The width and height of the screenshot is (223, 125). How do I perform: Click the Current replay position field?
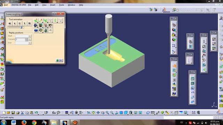click(x=20, y=39)
